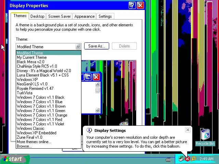Choose the Browse... entry
219x164 pixels.
tap(49, 146)
